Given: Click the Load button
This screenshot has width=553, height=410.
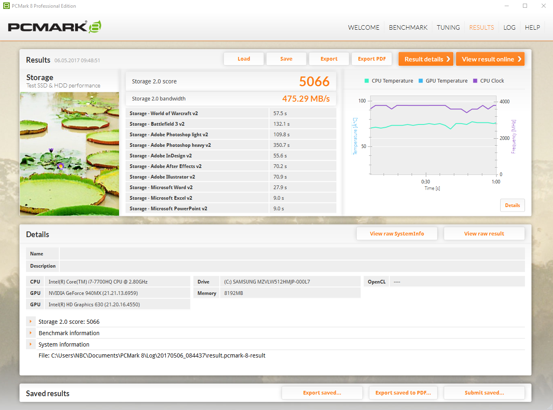Looking at the screenshot, I should (x=244, y=59).
